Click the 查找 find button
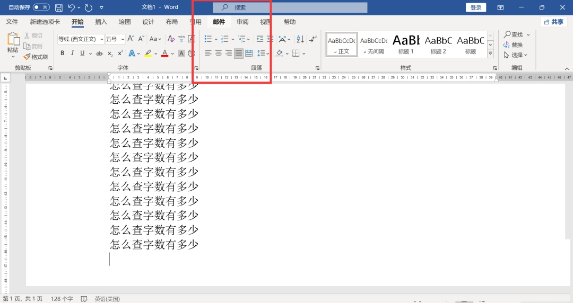The height and width of the screenshot is (303, 573). tap(514, 34)
